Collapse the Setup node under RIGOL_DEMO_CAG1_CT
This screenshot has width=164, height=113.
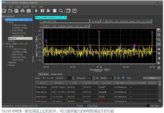point(7,46)
